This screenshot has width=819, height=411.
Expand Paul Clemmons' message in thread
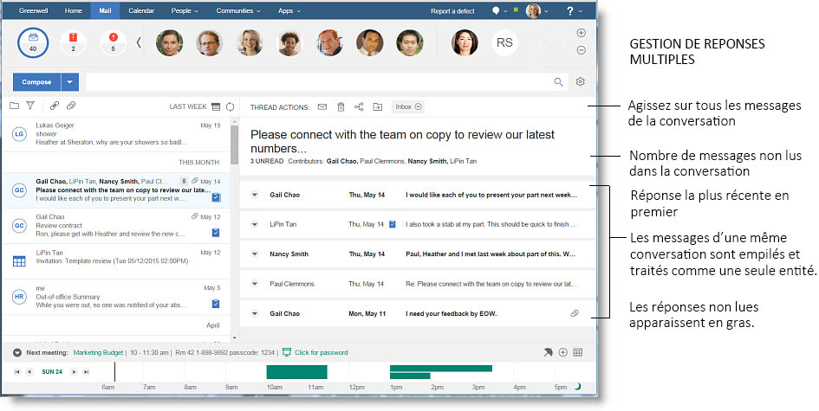[255, 285]
